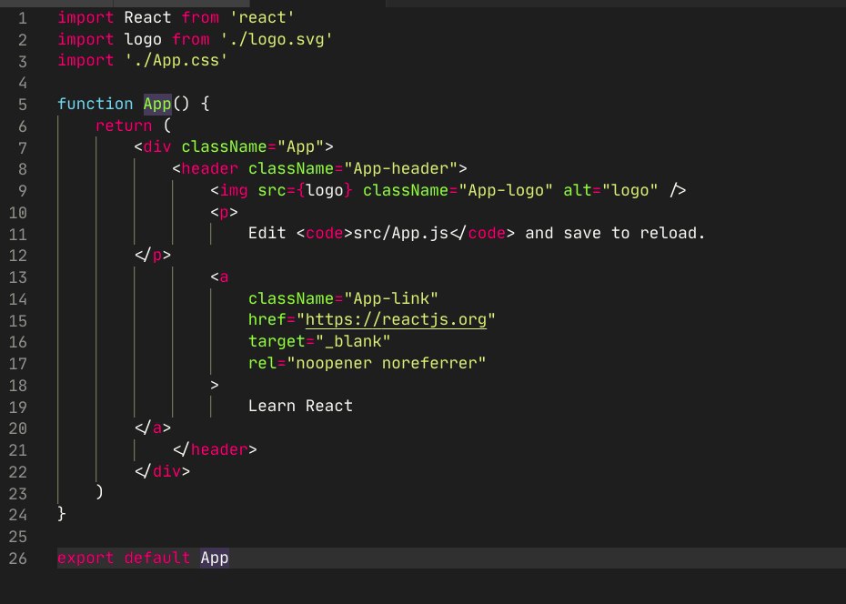Click the closing '</a>' tag
The image size is (846, 604).
click(153, 428)
